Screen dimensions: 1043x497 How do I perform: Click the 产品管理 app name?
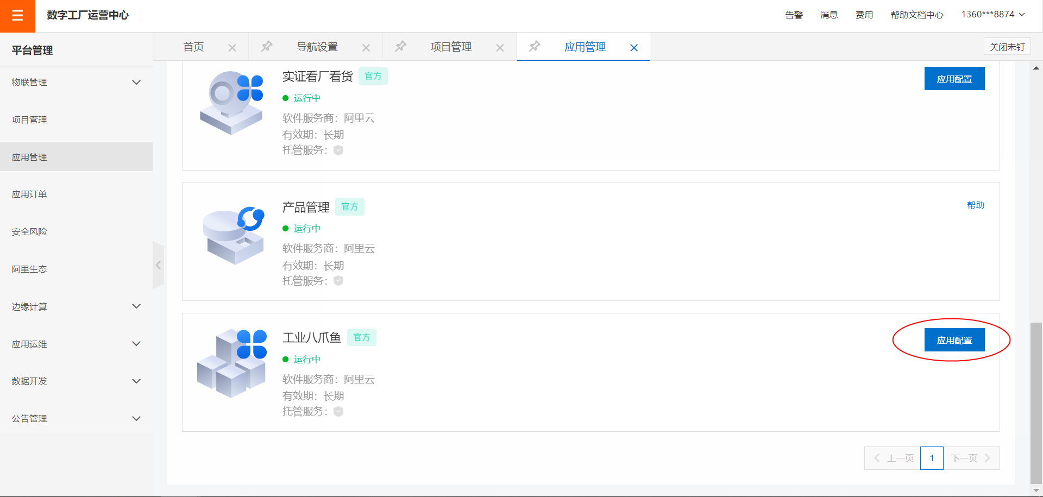click(x=306, y=207)
